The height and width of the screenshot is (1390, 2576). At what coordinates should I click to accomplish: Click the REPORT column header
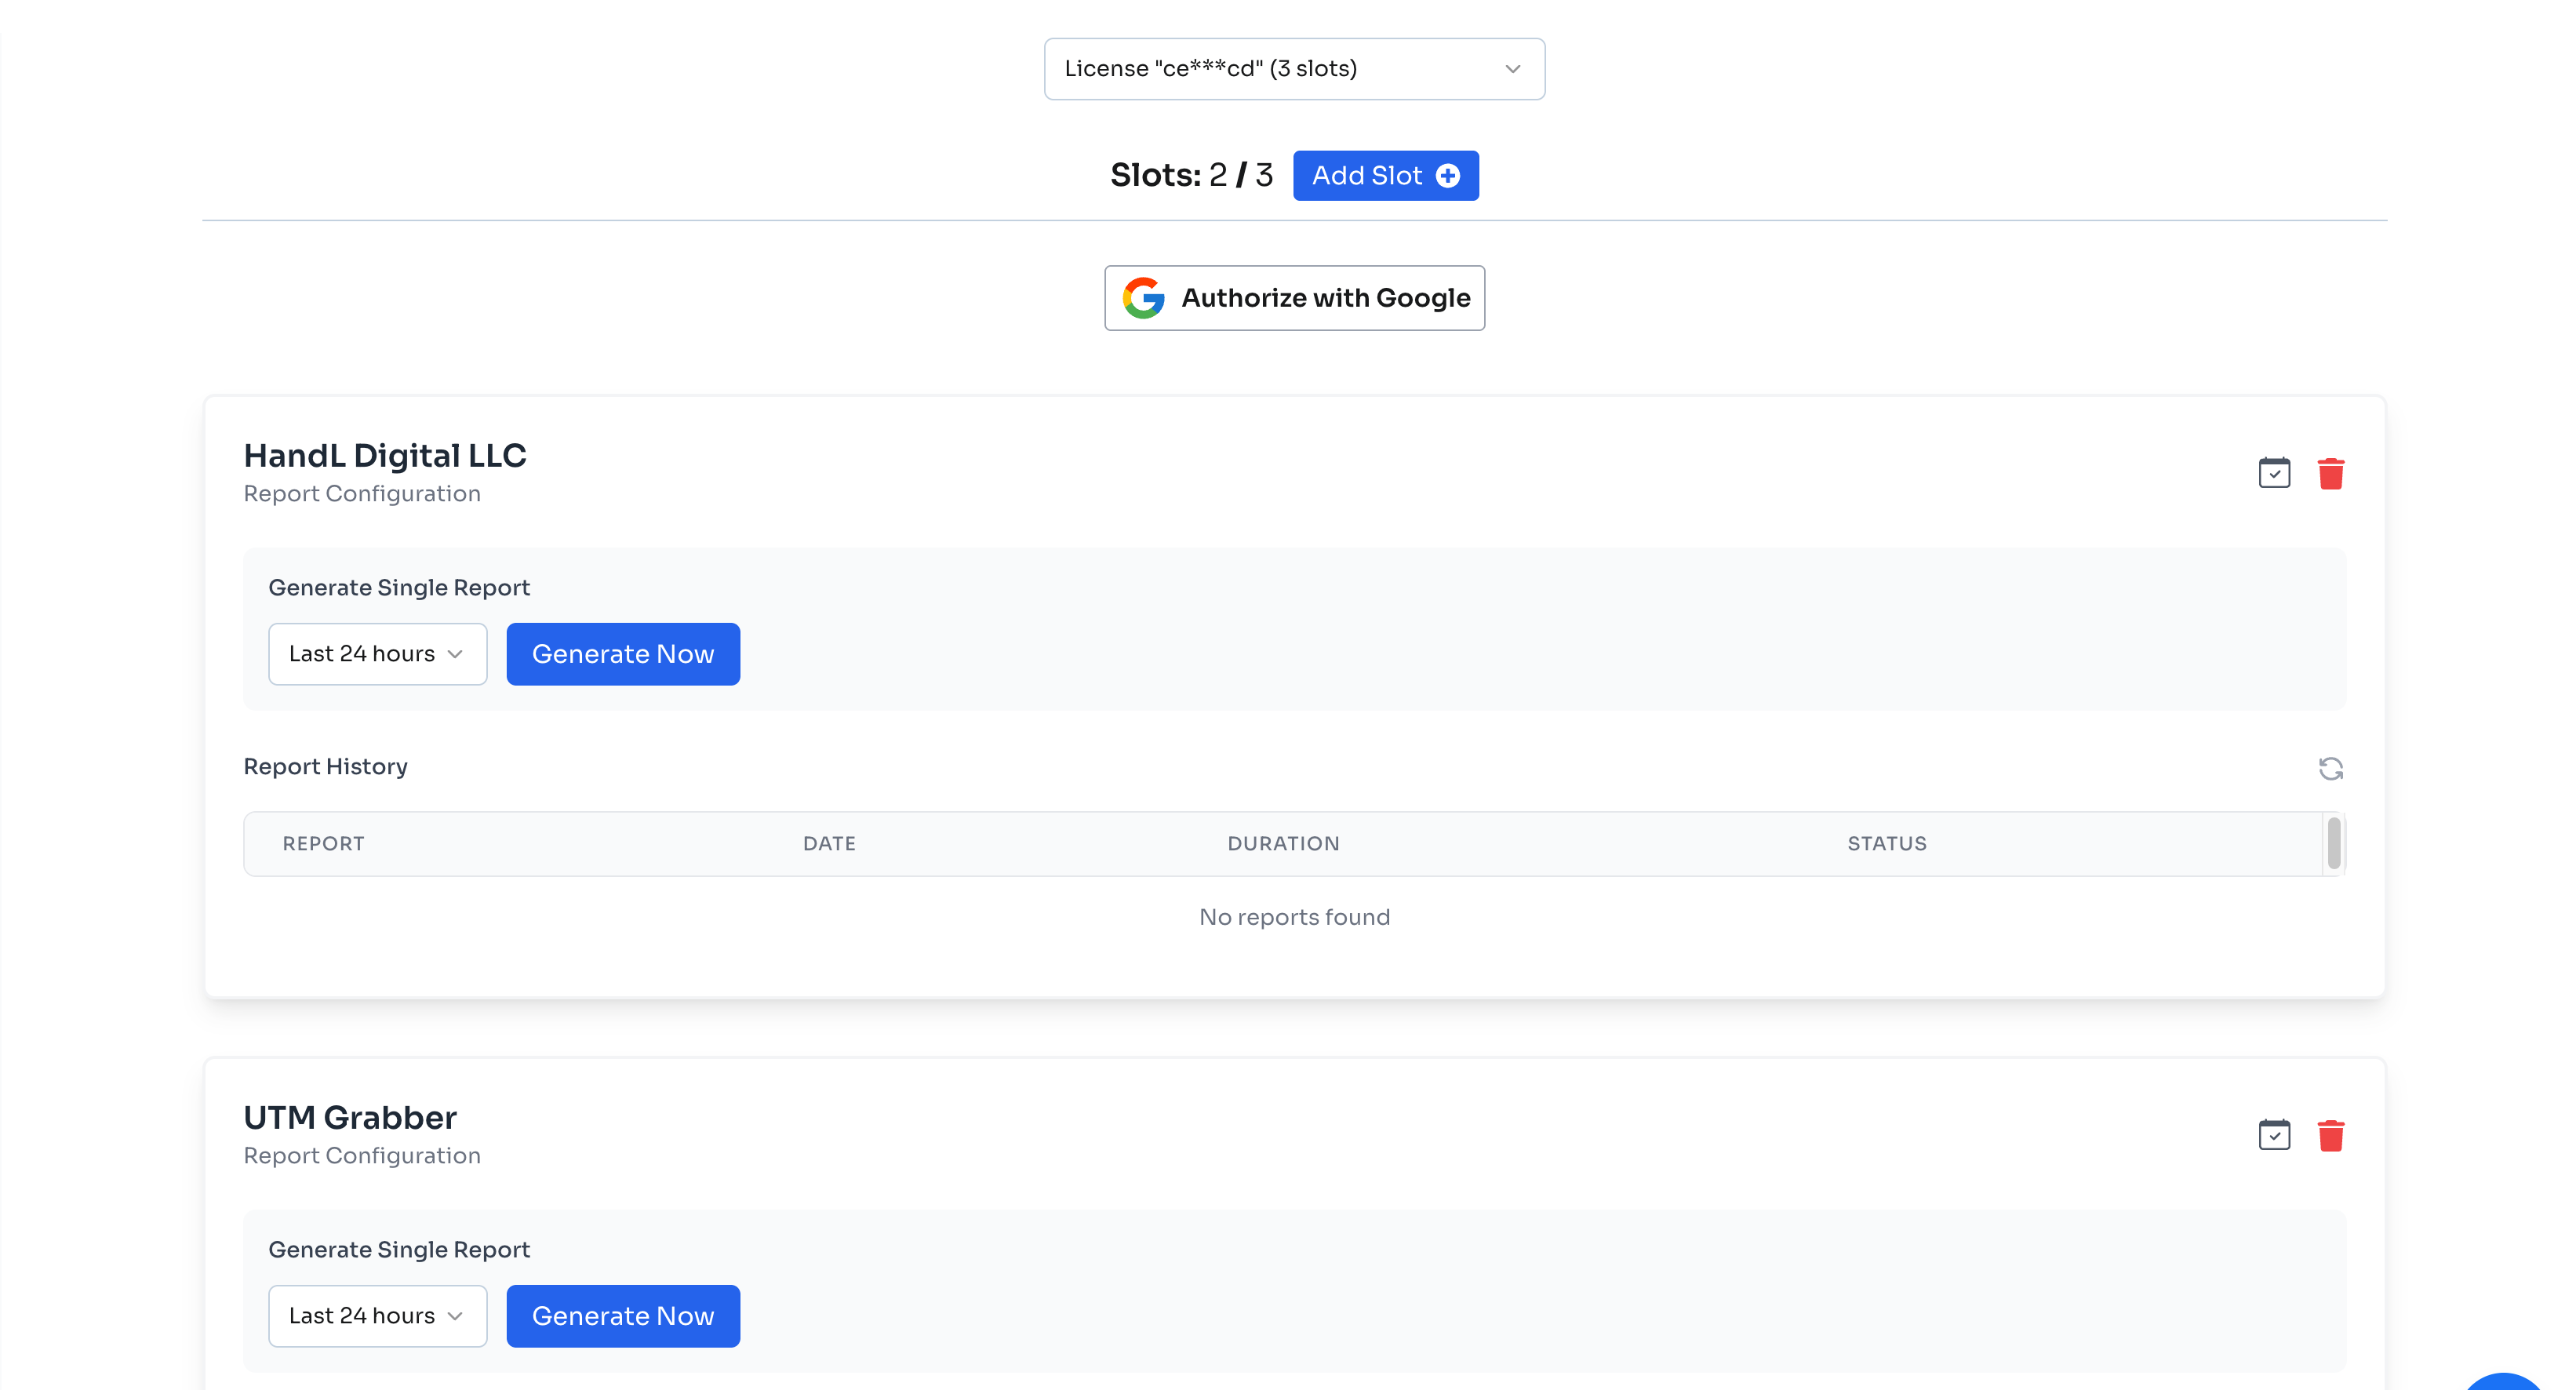tap(323, 843)
